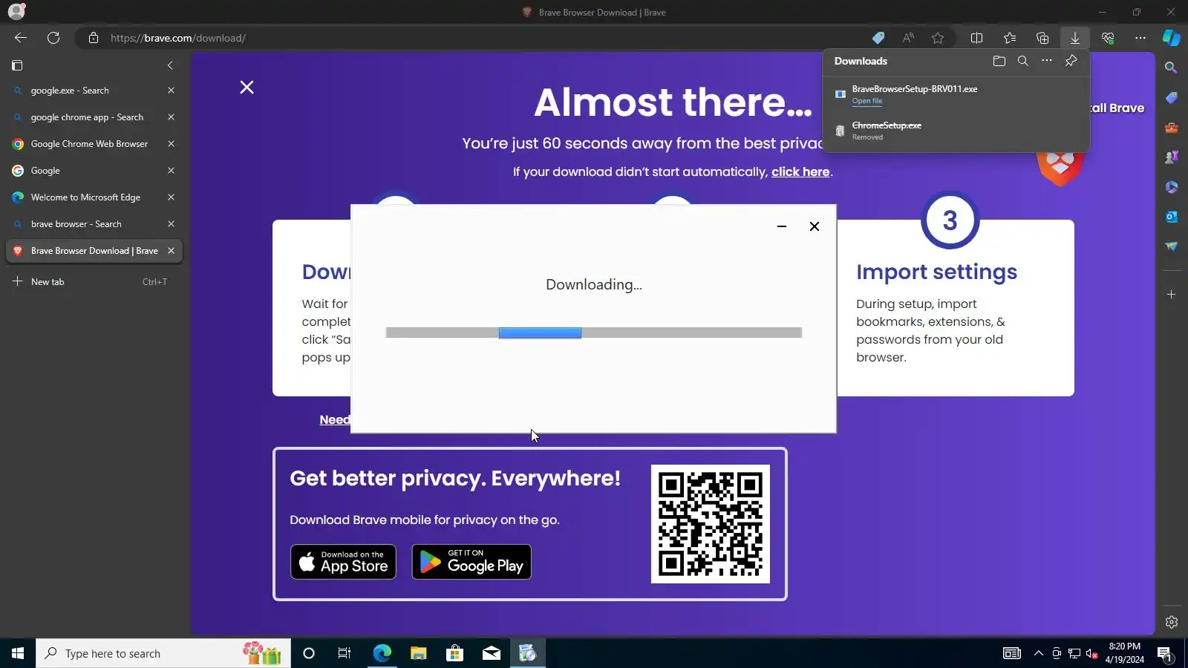
Task: Open sidebar Games icon
Action: pos(1172,157)
